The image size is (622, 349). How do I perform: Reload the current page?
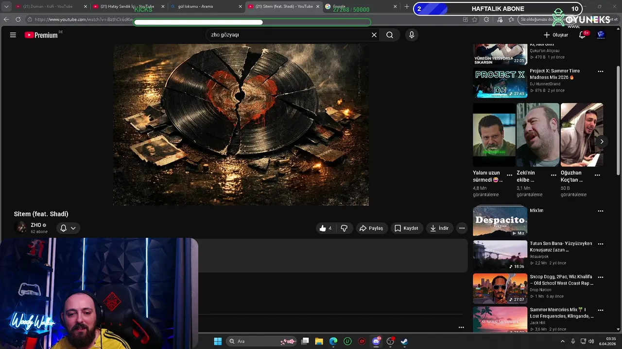click(x=18, y=19)
